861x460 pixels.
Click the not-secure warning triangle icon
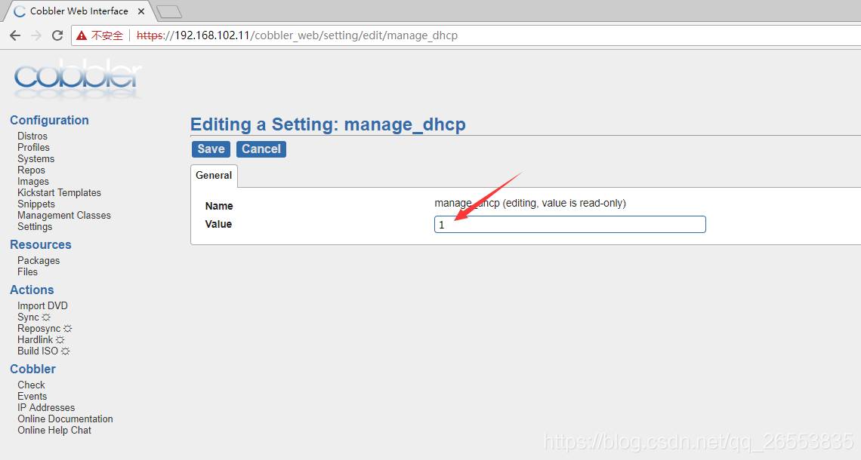click(82, 35)
